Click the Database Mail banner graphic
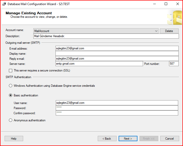183x146 pixels. 174,17
